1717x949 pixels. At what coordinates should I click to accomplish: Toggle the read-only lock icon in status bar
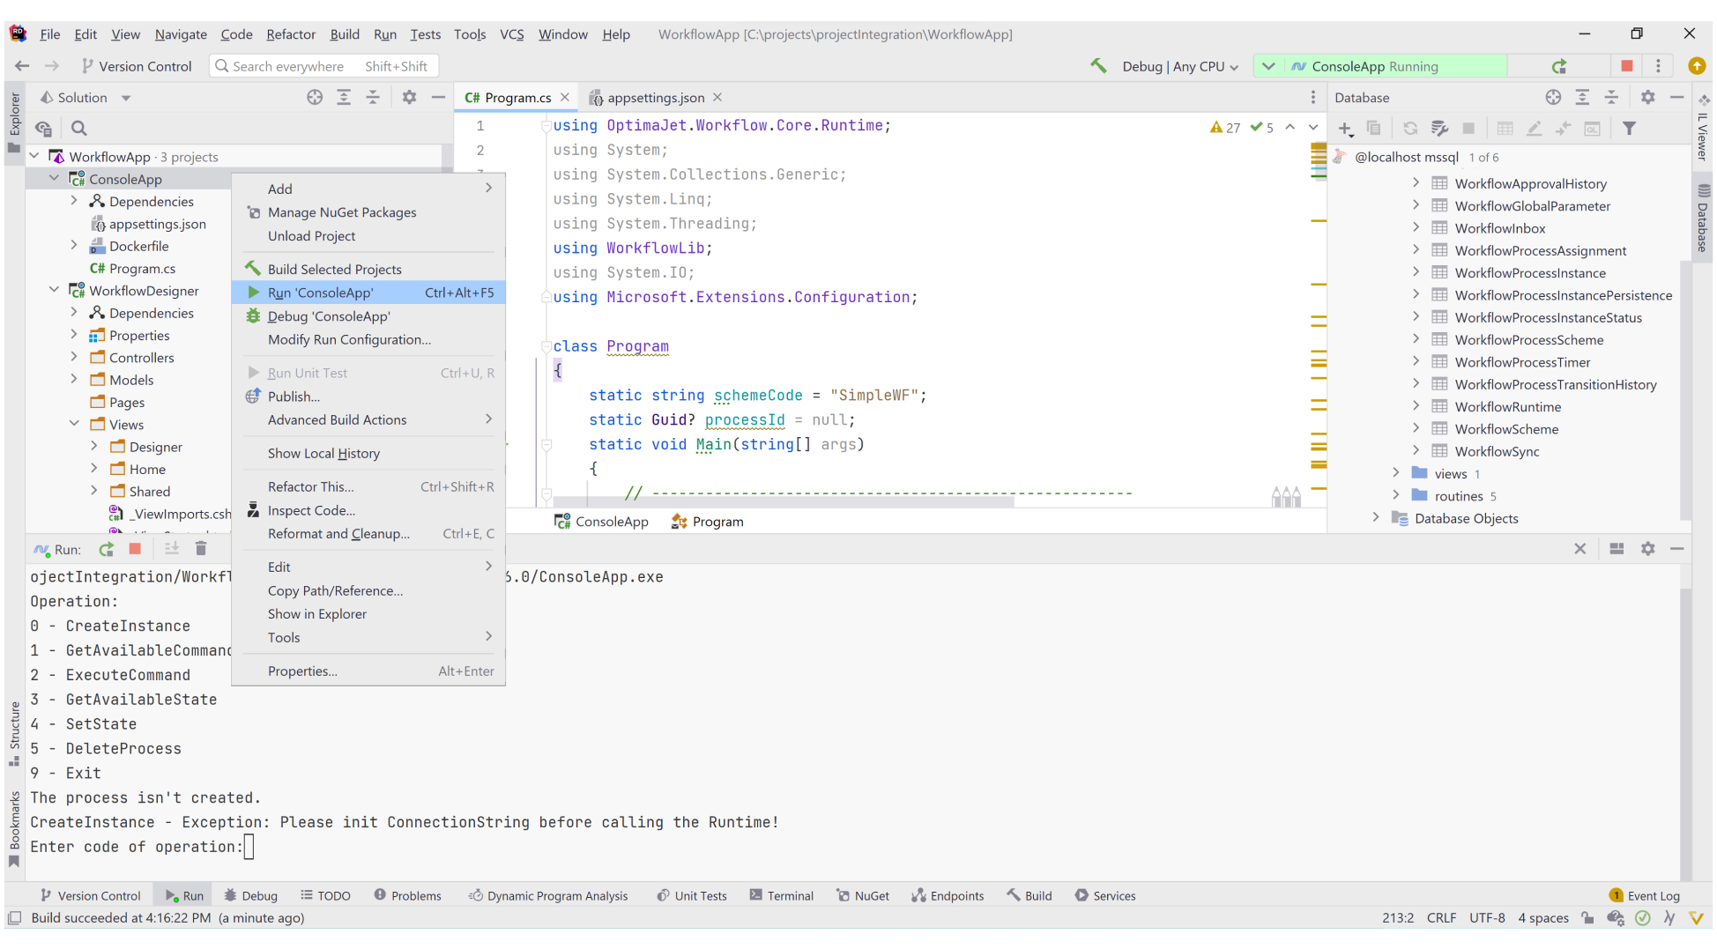[x=1587, y=918]
